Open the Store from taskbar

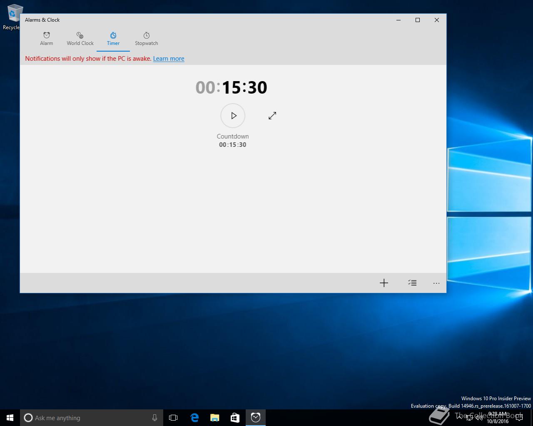tap(235, 418)
